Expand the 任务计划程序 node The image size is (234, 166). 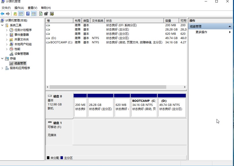click(x=7, y=30)
